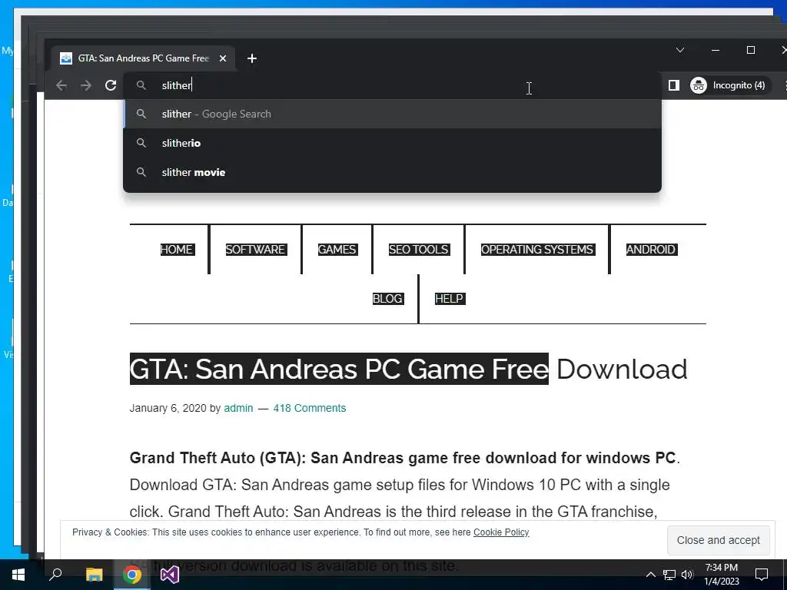Open the 418 Comments link
Image resolution: width=787 pixels, height=590 pixels.
click(x=310, y=408)
